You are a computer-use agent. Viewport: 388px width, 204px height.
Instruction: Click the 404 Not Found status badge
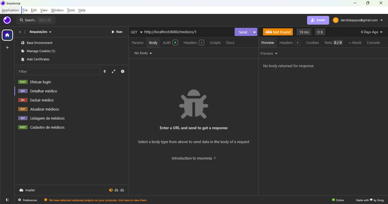pos(278,32)
